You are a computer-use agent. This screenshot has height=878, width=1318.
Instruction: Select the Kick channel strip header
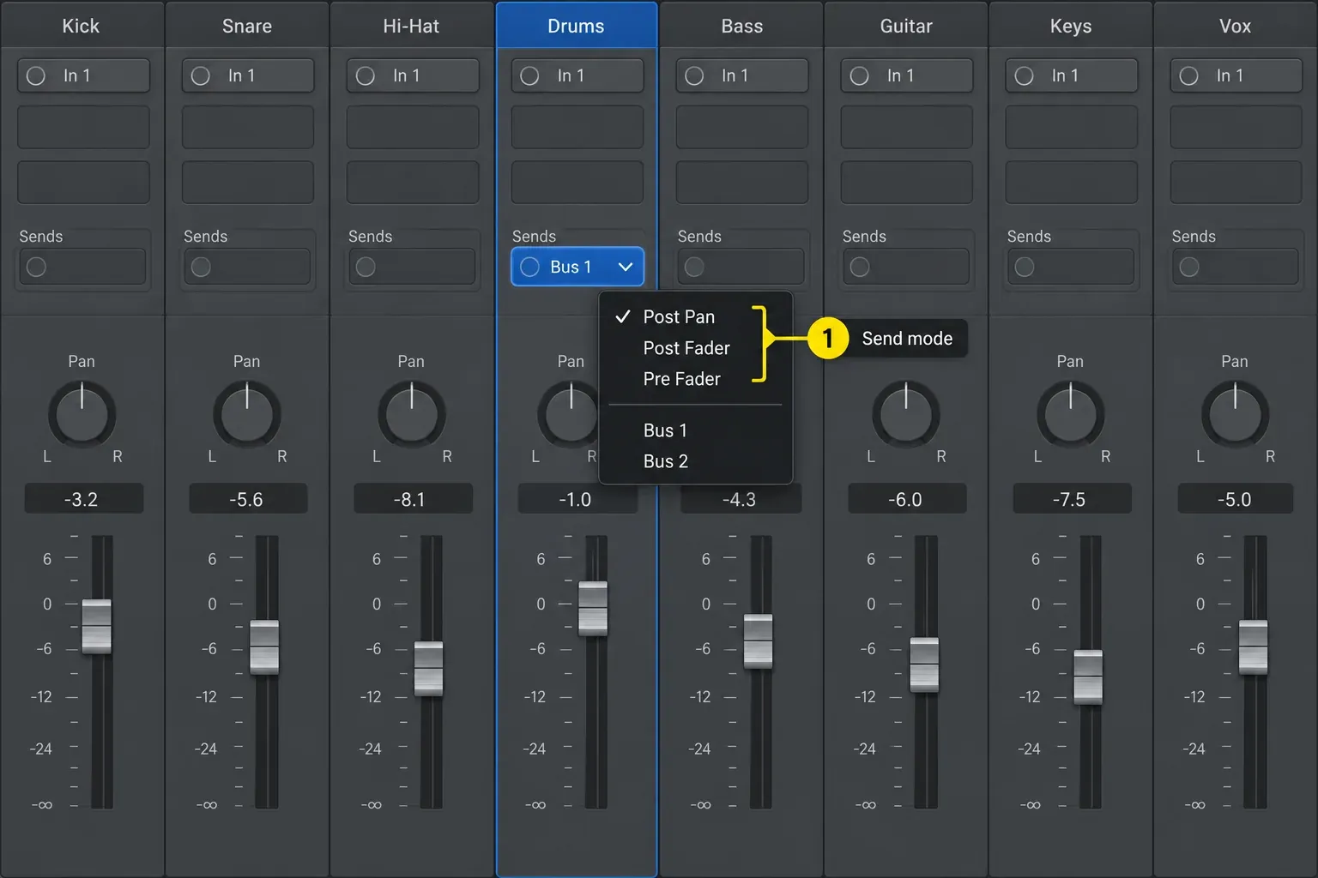coord(82,26)
